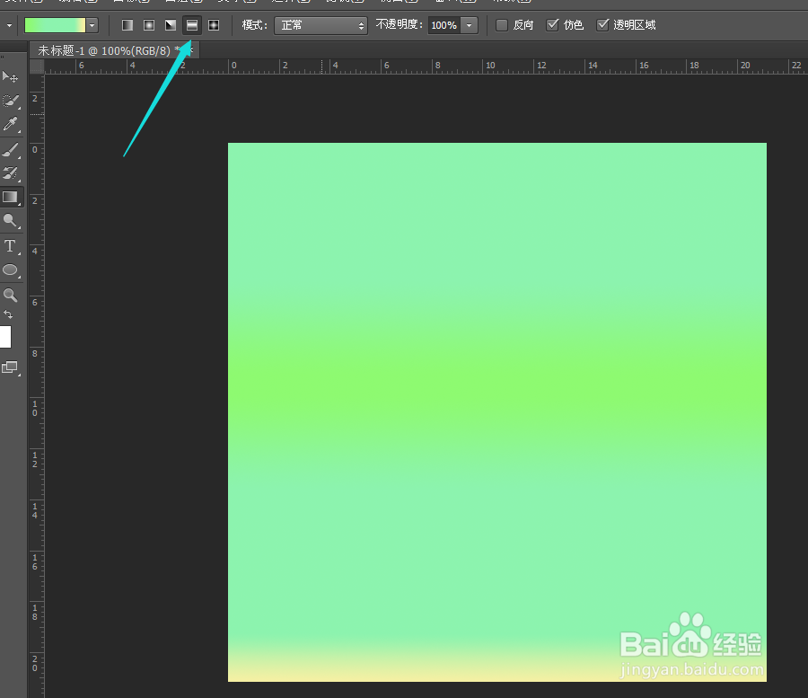808x698 pixels.
Task: Click the 100% opacity input field
Action: 444,25
